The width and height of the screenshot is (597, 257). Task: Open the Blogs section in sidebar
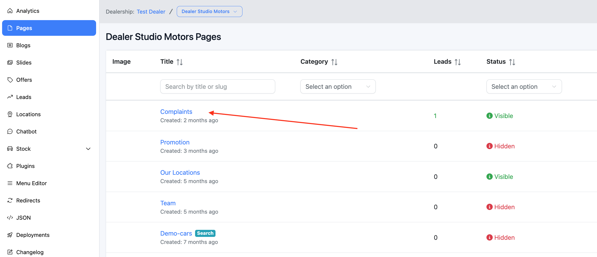point(23,45)
